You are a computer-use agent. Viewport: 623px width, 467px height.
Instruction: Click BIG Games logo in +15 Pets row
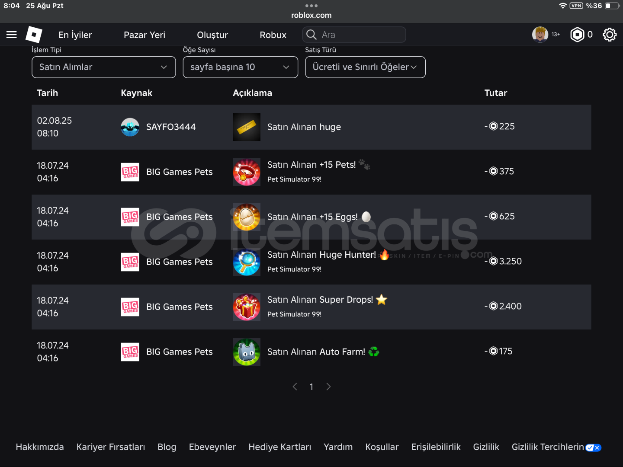[x=130, y=172]
